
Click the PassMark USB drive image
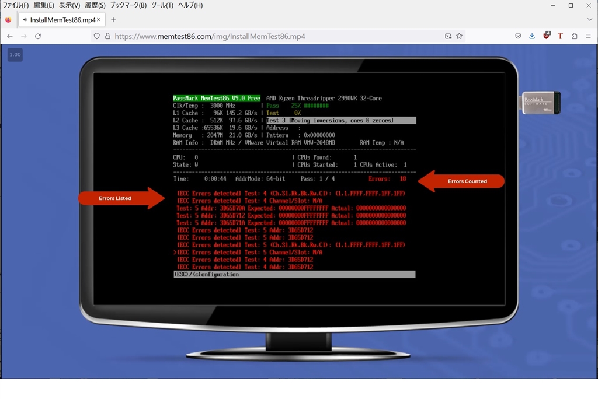click(540, 103)
